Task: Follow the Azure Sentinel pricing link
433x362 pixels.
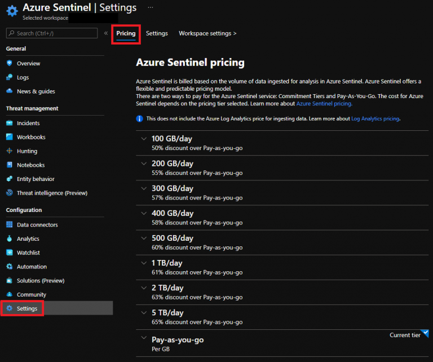Action: [x=324, y=104]
